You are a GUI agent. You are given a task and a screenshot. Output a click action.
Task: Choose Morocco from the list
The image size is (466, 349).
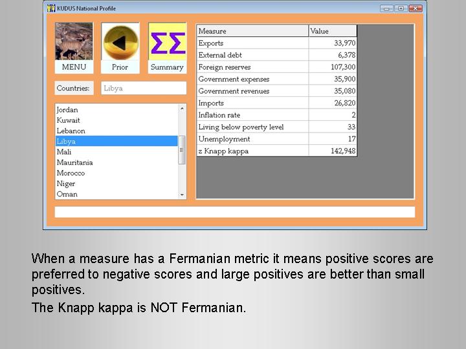pyautogui.click(x=71, y=173)
